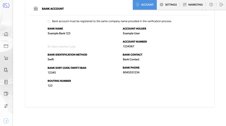Click the mobile device icon in sidebar
This screenshot has height=126, width=226.
[x=6, y=70]
